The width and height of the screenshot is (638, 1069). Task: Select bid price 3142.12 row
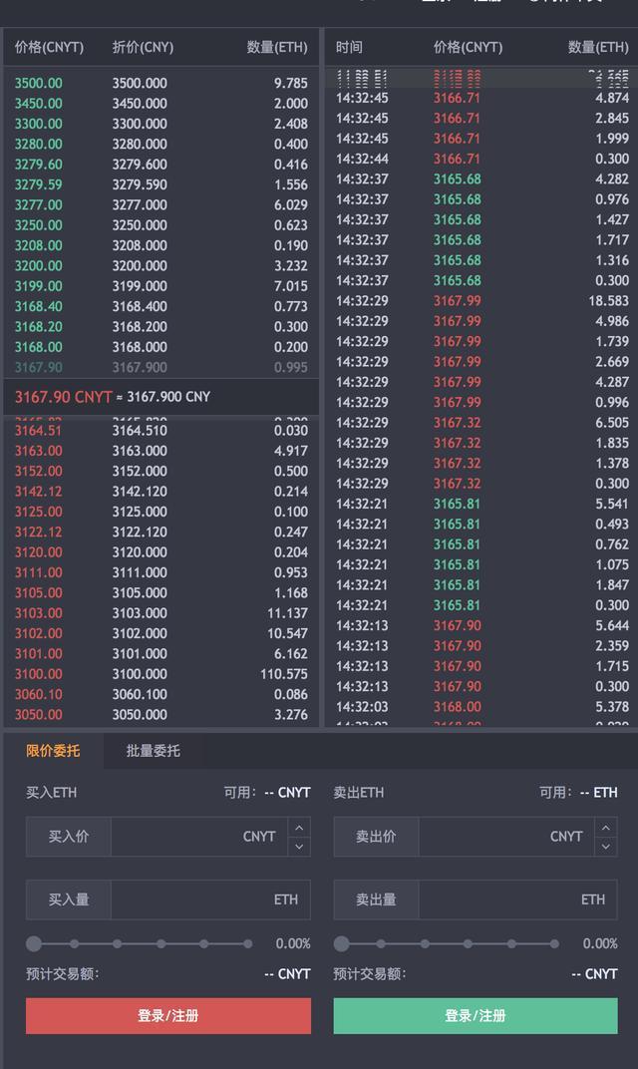click(160, 492)
